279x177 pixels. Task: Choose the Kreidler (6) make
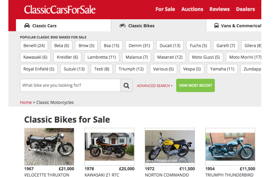tap(67, 57)
